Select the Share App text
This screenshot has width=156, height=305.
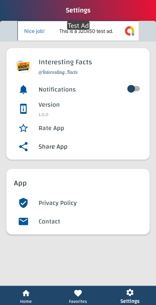click(x=53, y=147)
